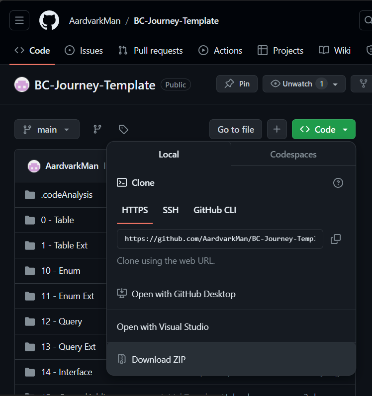Viewport: 372px width, 396px height.
Task: Click the BC-Journey-Template repository title
Action: pos(95,85)
